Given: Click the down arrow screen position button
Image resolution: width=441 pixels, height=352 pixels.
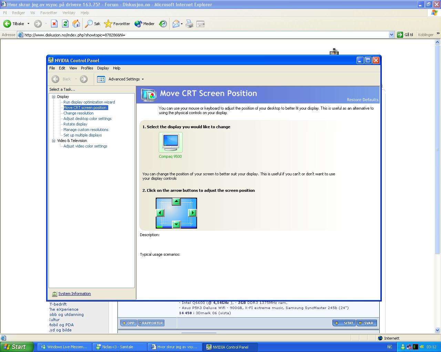Looking at the screenshot, I should click(x=176, y=224).
